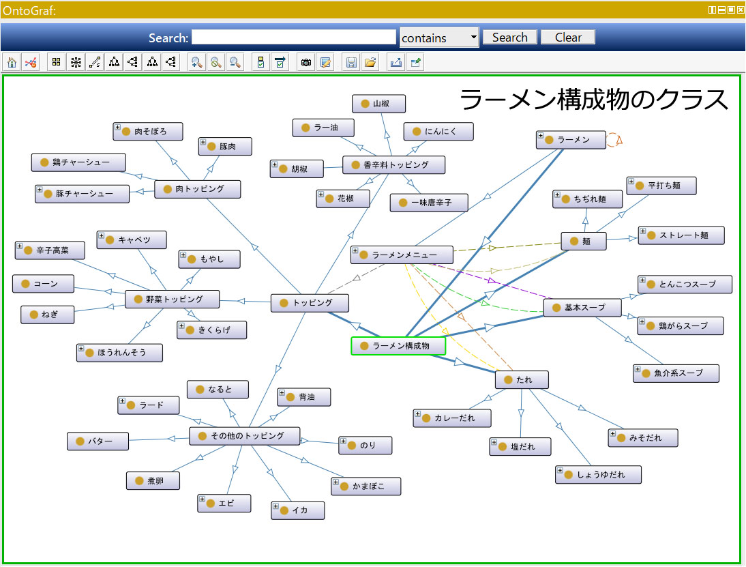This screenshot has width=746, height=567.
Task: Clear the graph with the red-marked icon
Action: point(31,62)
